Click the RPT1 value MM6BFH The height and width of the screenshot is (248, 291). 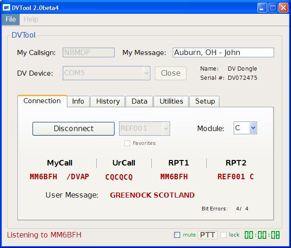[x=174, y=176]
